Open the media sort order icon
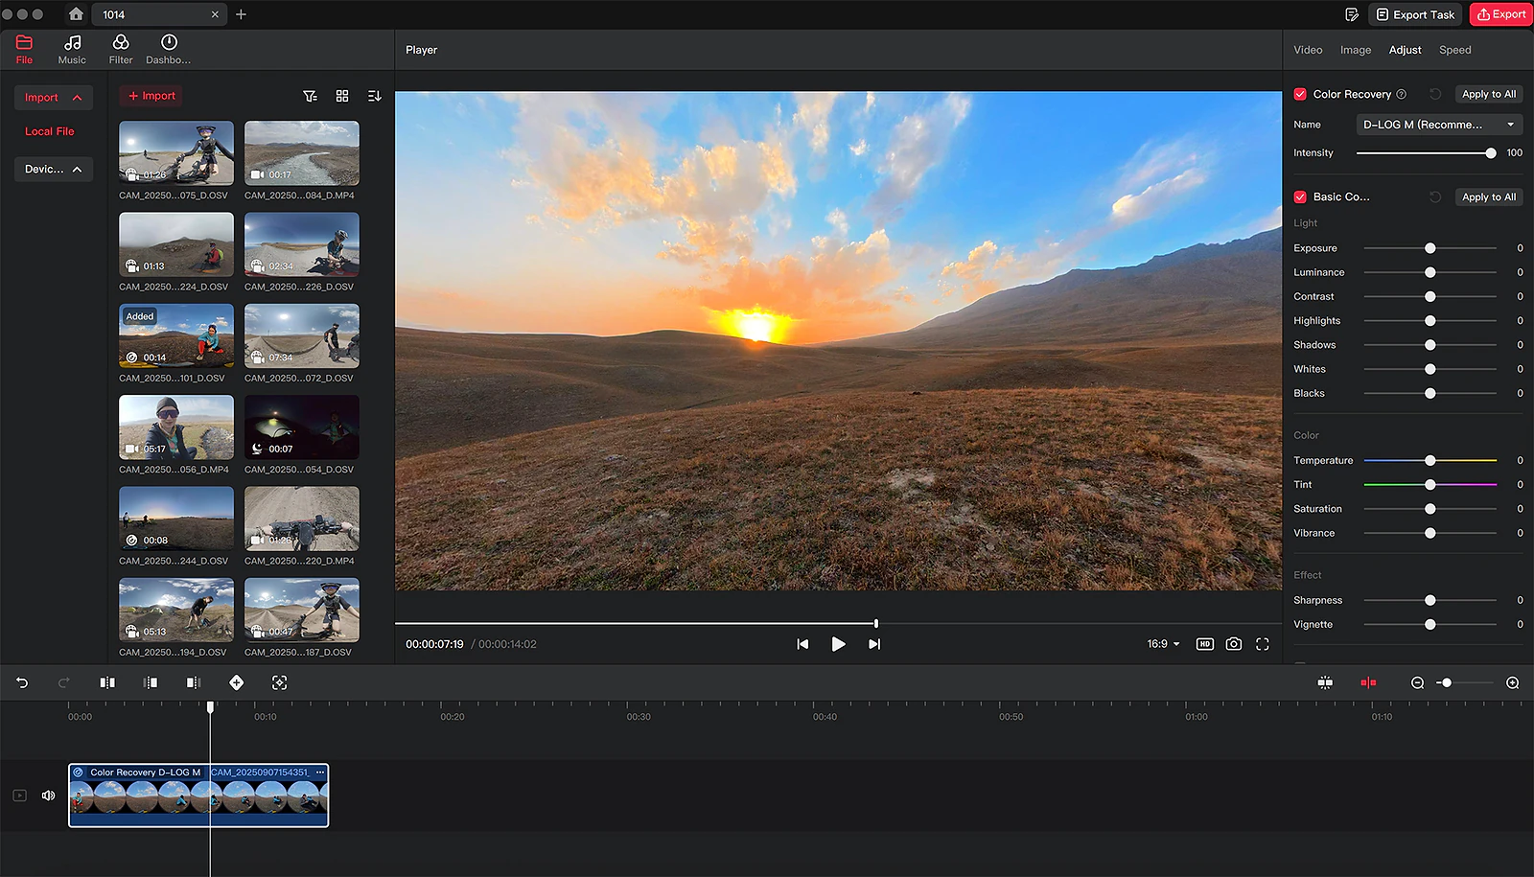Image resolution: width=1534 pixels, height=877 pixels. (x=374, y=96)
